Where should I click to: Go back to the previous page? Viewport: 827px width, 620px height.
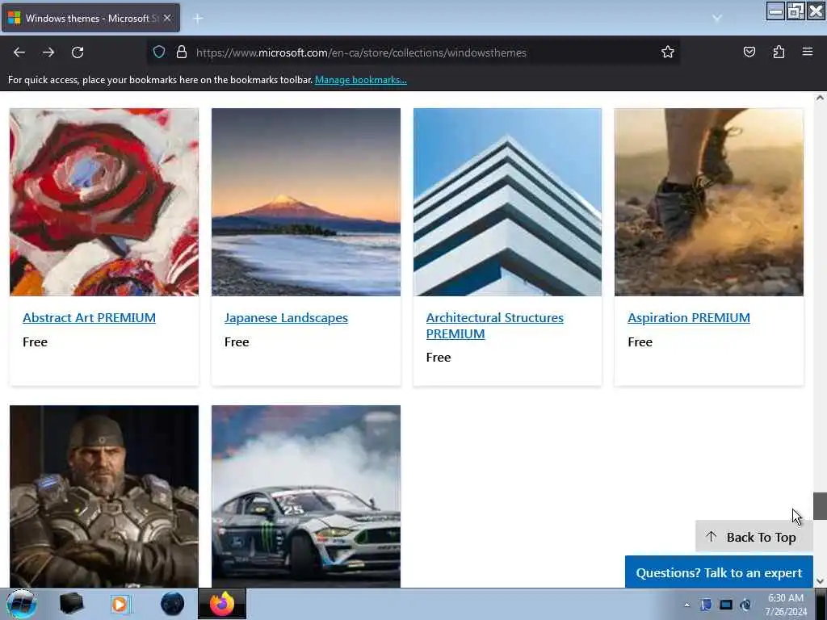click(x=19, y=52)
